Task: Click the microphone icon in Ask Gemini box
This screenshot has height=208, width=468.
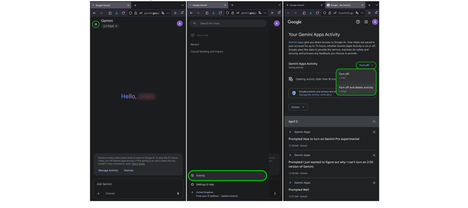Action: pyautogui.click(x=178, y=193)
